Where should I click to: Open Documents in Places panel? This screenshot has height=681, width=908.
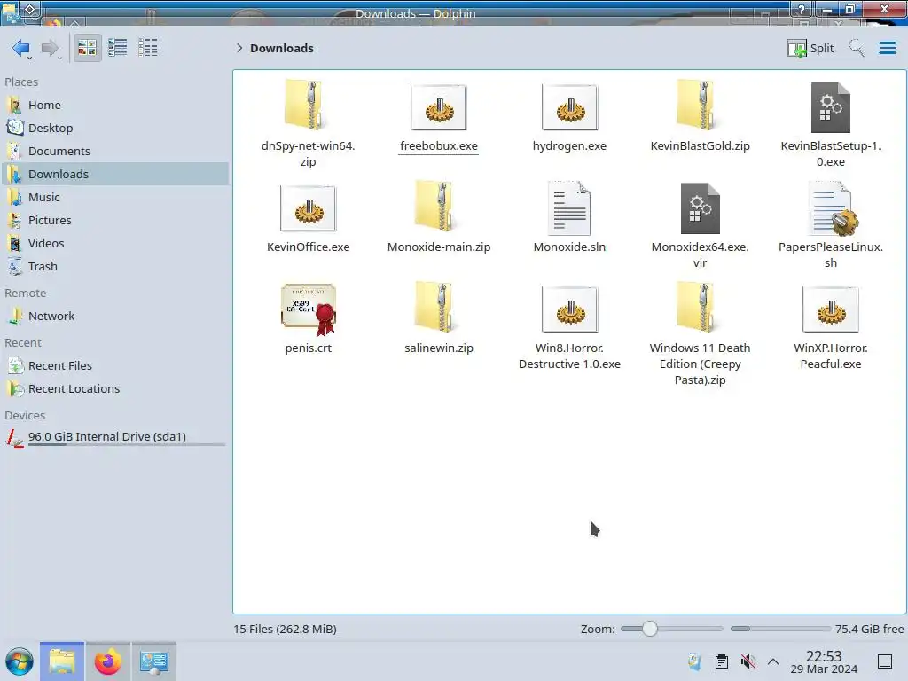[115, 151]
